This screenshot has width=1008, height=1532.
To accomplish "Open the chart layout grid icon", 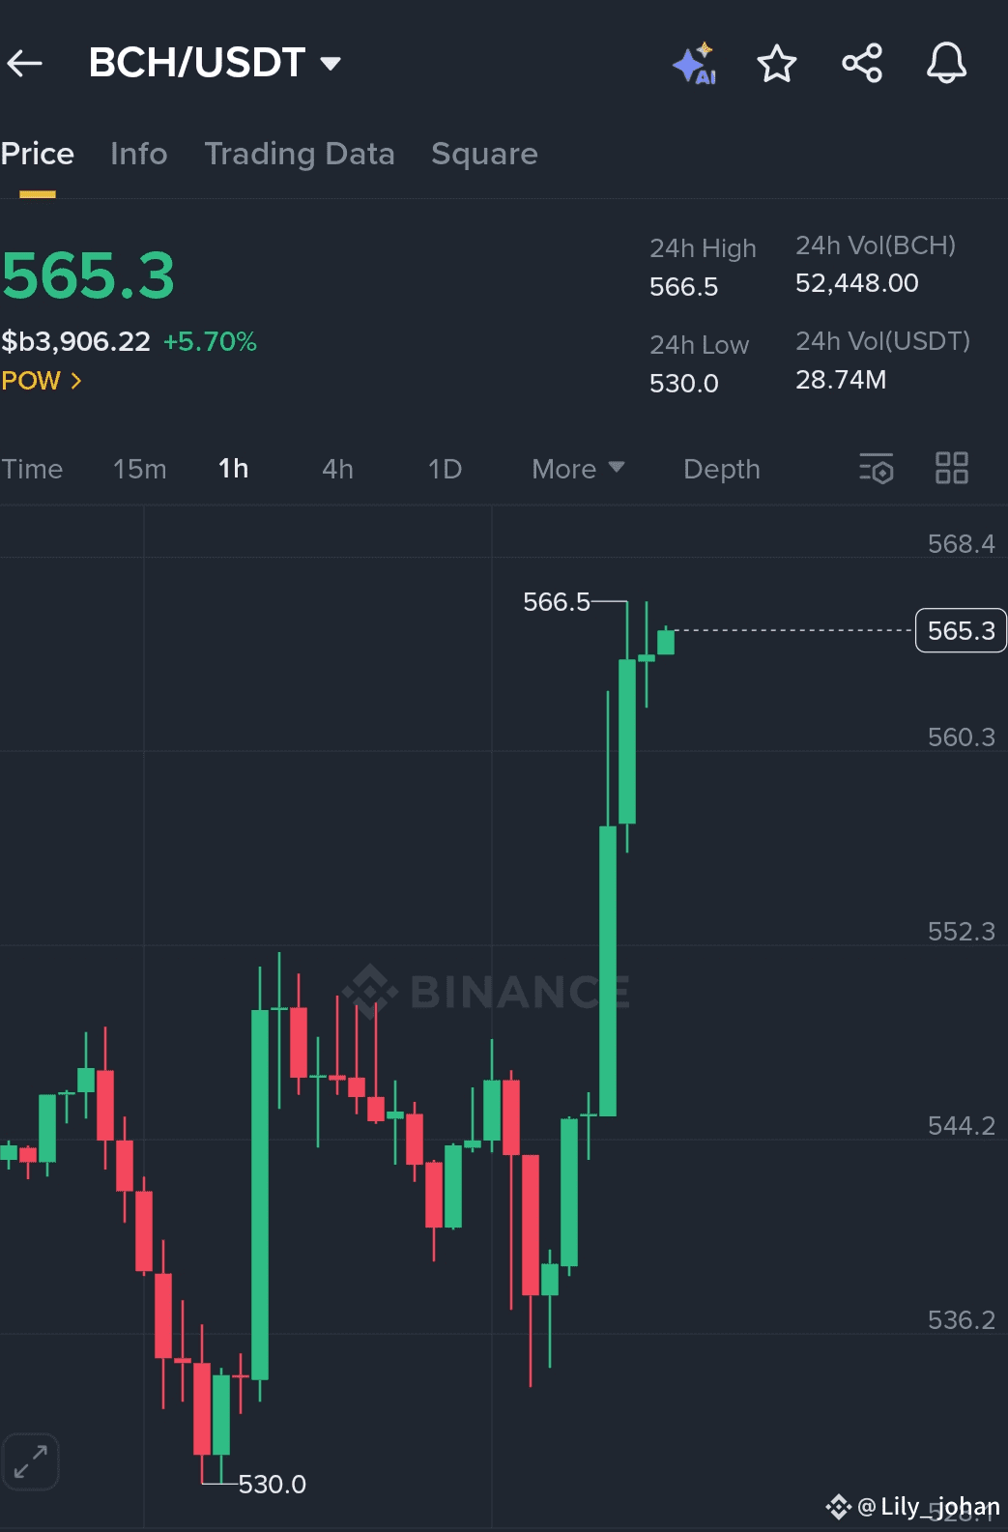I will 952,469.
